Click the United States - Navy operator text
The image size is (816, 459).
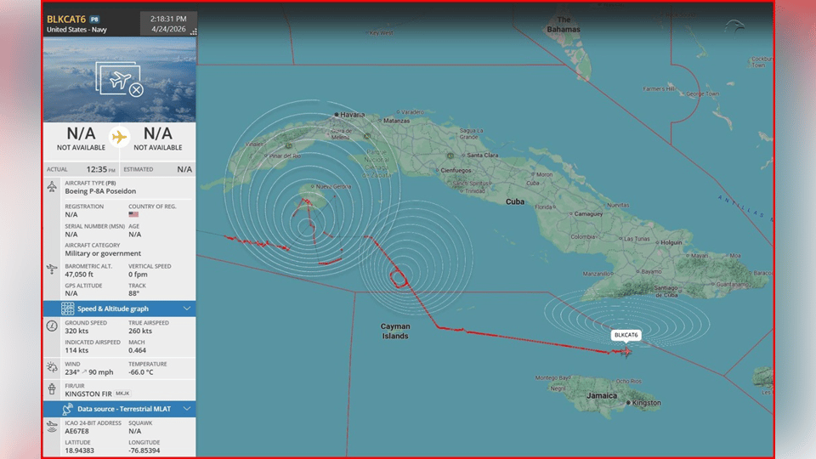77,30
